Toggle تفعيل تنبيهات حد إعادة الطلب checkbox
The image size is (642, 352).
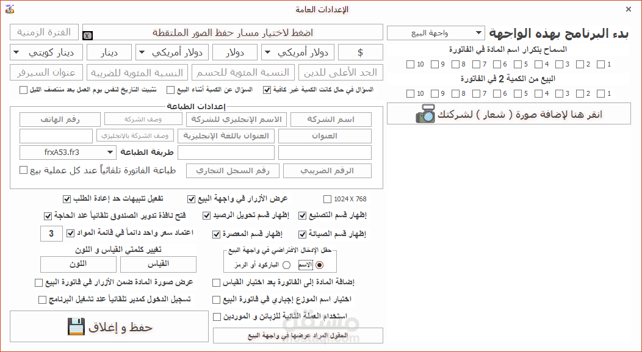tap(67, 199)
